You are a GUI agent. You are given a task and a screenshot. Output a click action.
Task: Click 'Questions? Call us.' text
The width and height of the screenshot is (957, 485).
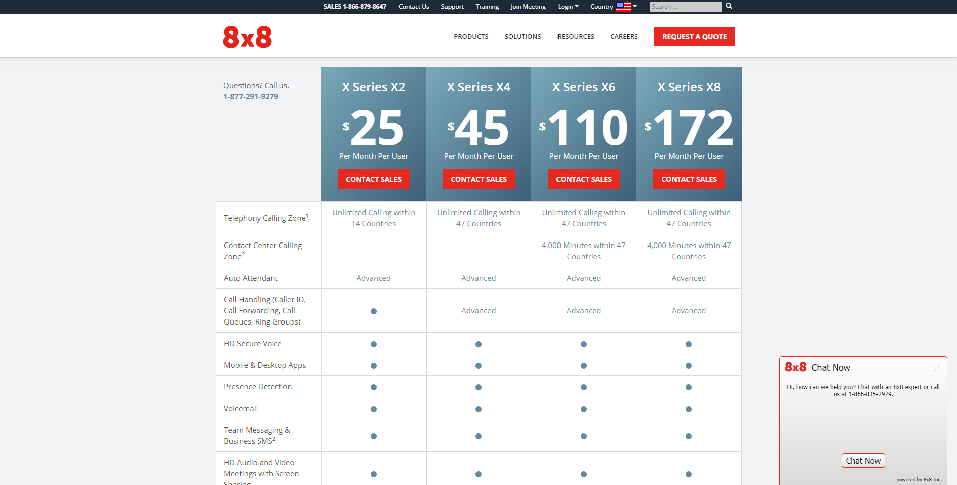pyautogui.click(x=256, y=86)
